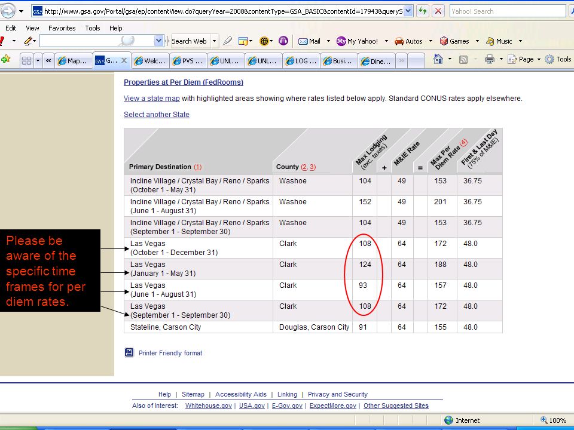Expand the Music dropdown arrow
Image resolution: width=574 pixels, height=430 pixels.
(x=520, y=41)
